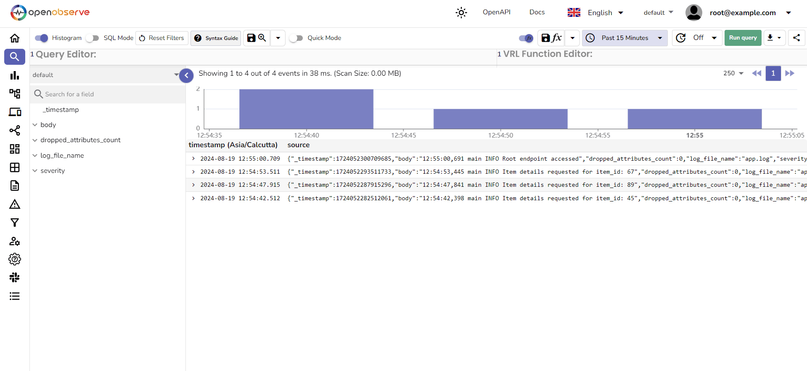
Task: Click the share link icon
Action: coord(796,38)
